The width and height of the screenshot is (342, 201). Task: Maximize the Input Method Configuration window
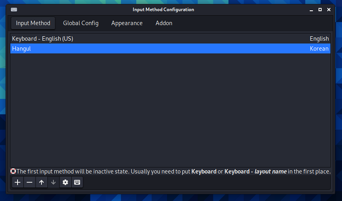(320, 9)
